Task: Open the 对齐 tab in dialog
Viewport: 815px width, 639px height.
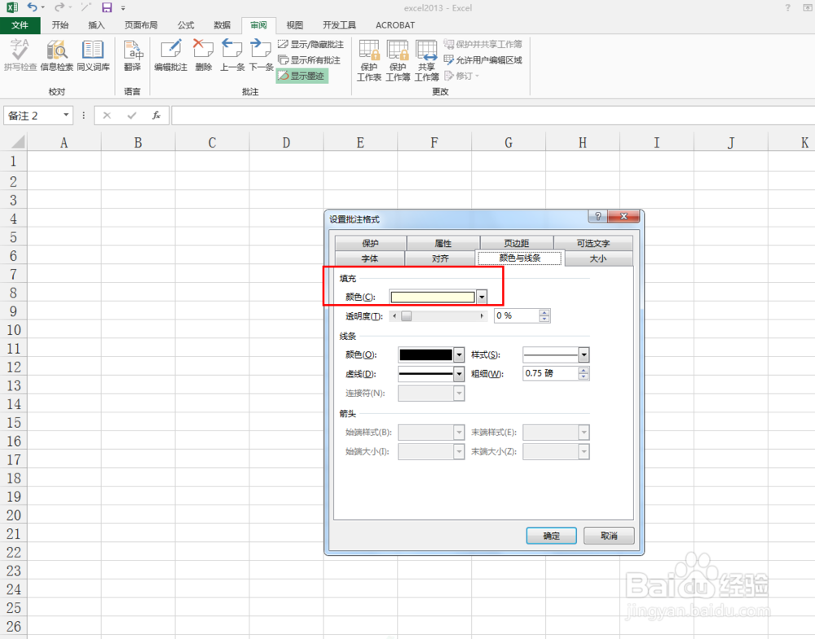Action: point(440,258)
